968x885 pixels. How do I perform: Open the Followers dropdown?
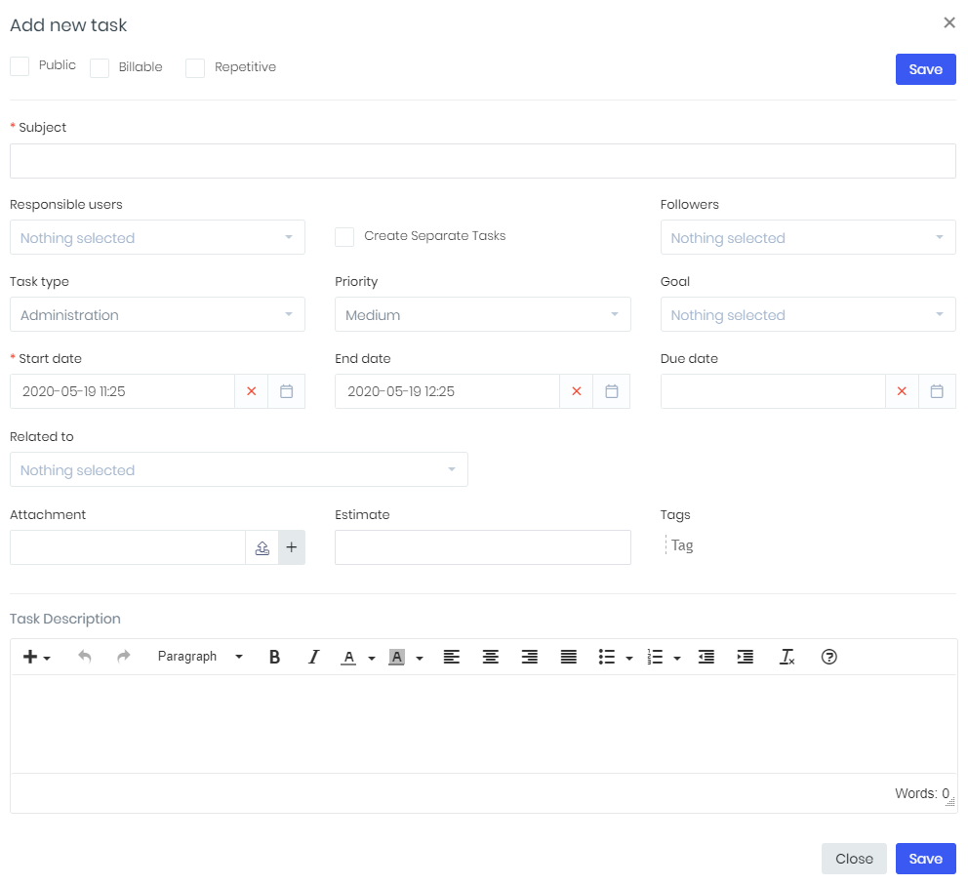808,238
